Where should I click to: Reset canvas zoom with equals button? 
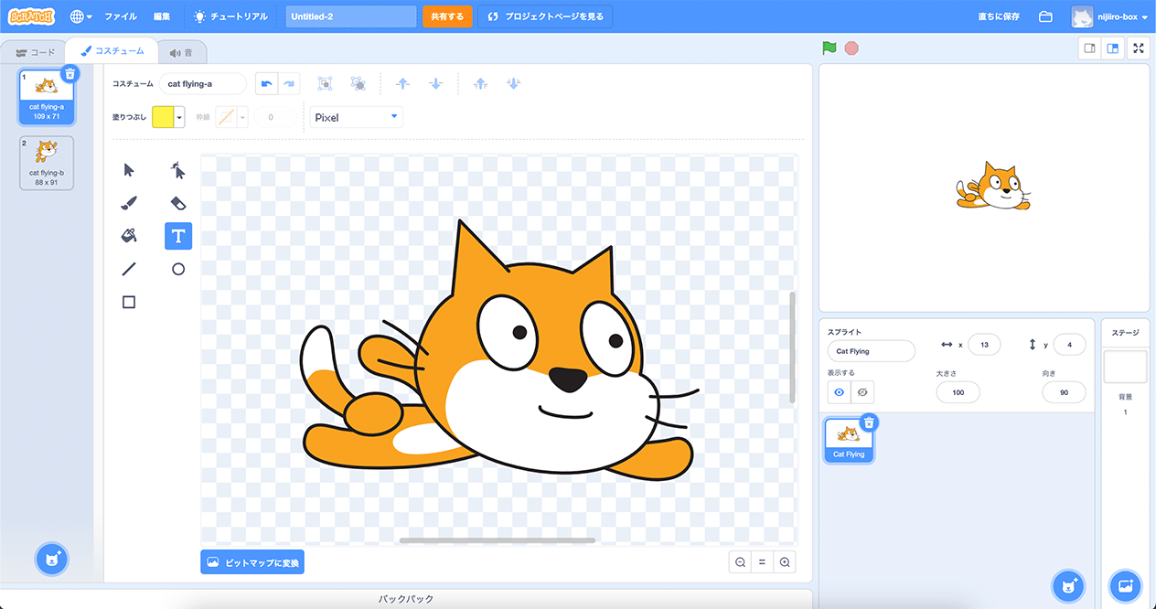(x=762, y=562)
